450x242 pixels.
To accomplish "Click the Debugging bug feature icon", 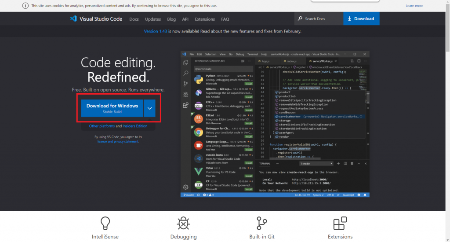I will point(183,224).
